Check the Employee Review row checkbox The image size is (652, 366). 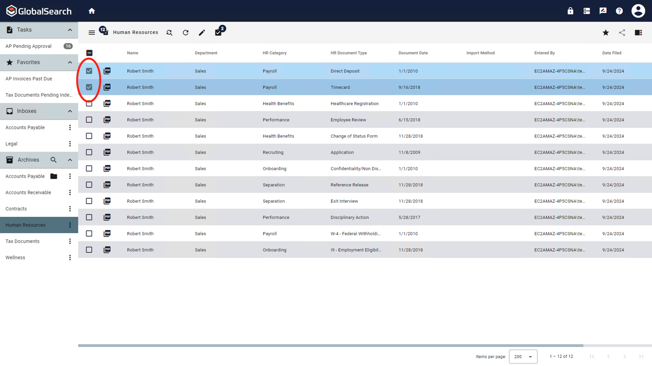pyautogui.click(x=89, y=120)
